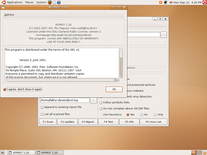Screen dimensions: 207x155
Task: Click browse button beside scan path field
Action: pyautogui.click(x=163, y=35)
